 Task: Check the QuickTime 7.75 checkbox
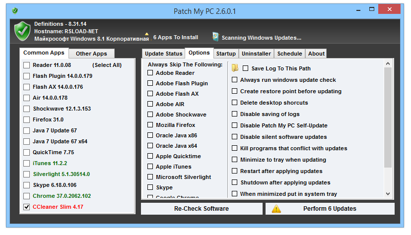click(x=26, y=152)
